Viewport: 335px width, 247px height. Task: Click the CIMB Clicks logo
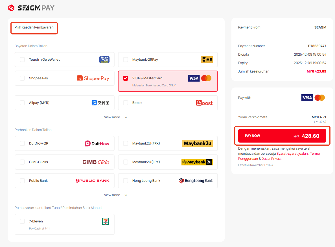point(96,162)
